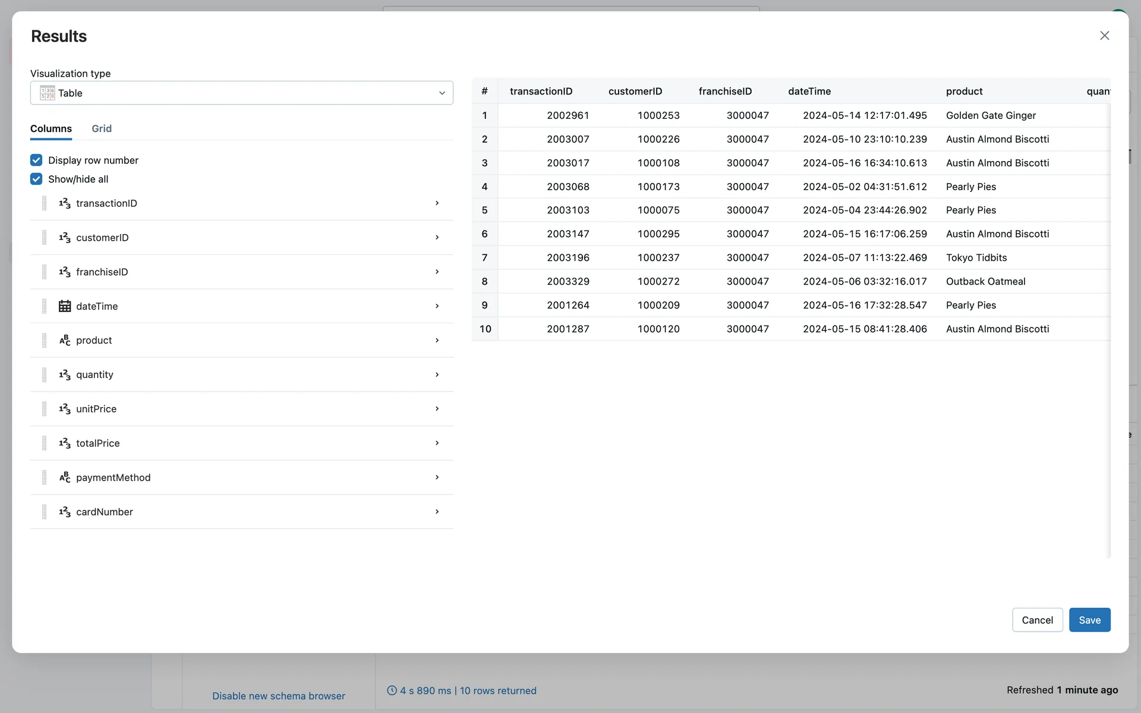Close the Results dialog
Screen dimensions: 1141x713
tap(1104, 36)
